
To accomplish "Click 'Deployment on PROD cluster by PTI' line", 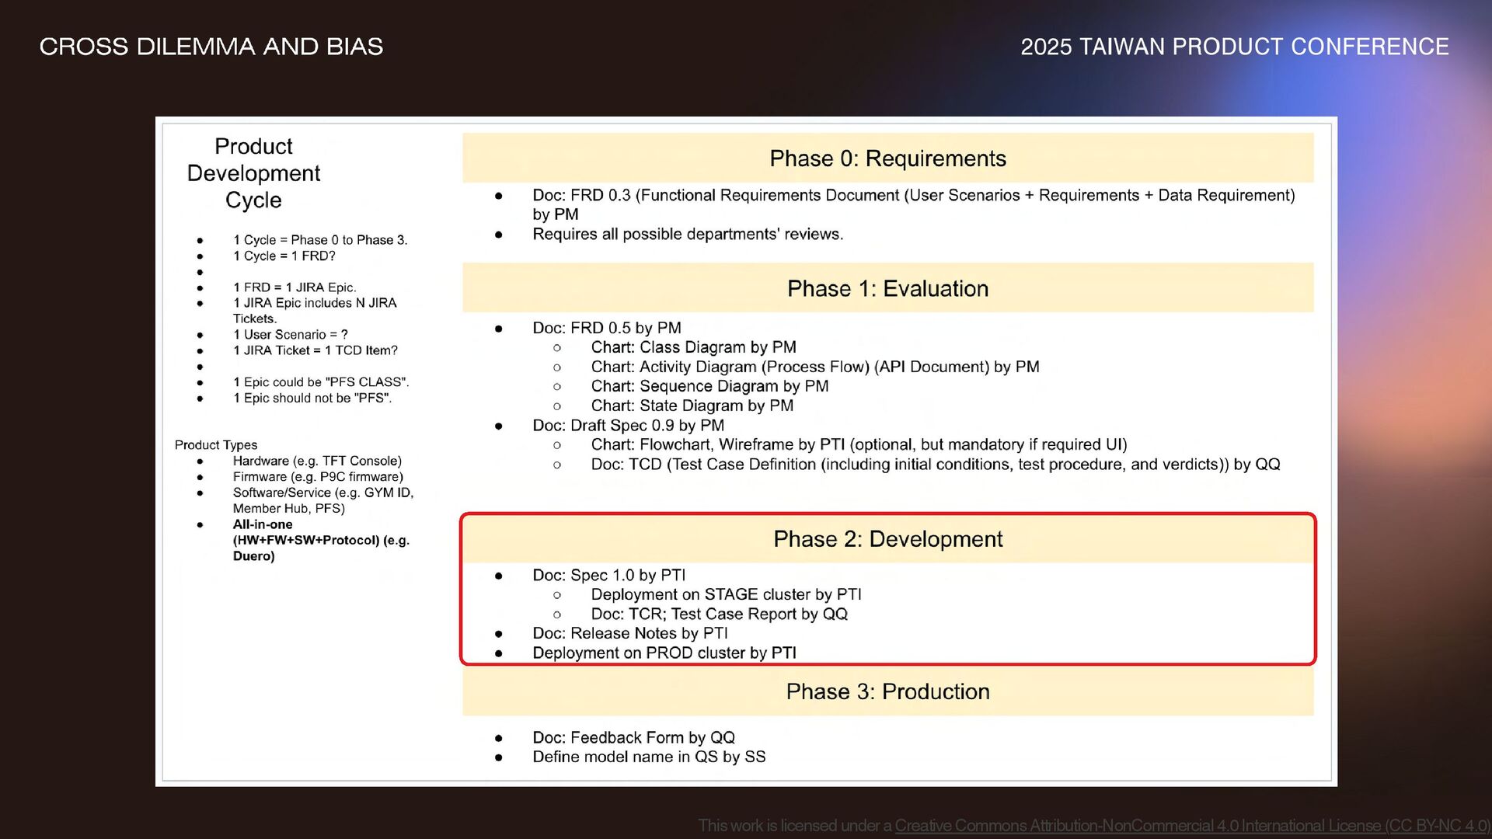I will 664,653.
